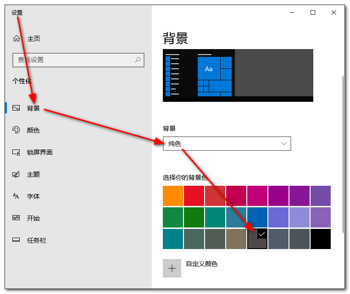Open the 字体 sidebar page

[x=33, y=196]
